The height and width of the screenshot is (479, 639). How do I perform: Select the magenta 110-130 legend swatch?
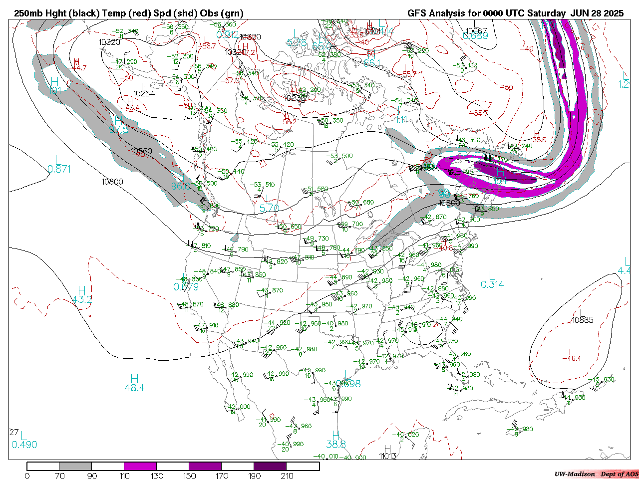pyautogui.click(x=140, y=466)
